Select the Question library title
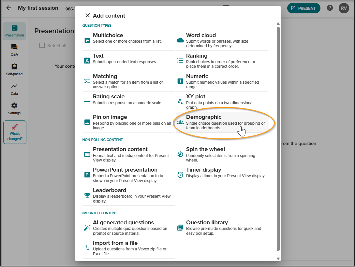Viewport: 355px width, 267px height. click(207, 222)
